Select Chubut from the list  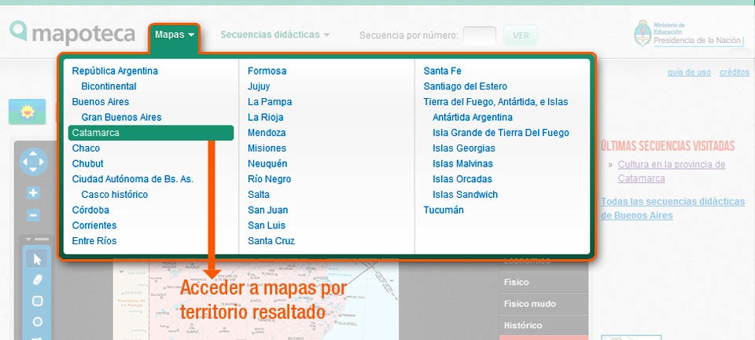coord(87,163)
